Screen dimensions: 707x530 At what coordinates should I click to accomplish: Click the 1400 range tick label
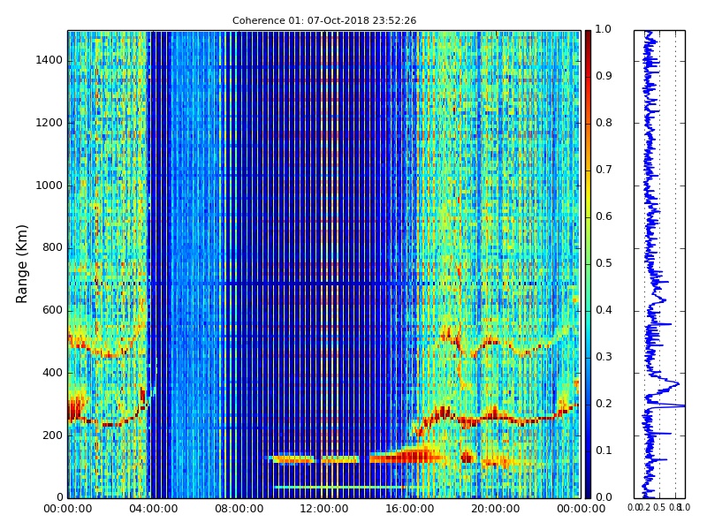coord(49,60)
